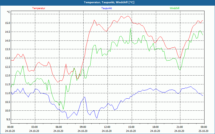The image size is (215, 134).
Task: Click the '09:00' time label
Action: coord(83,127)
